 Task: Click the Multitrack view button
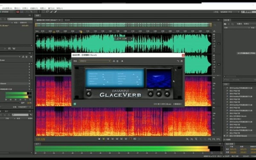click(5, 12)
